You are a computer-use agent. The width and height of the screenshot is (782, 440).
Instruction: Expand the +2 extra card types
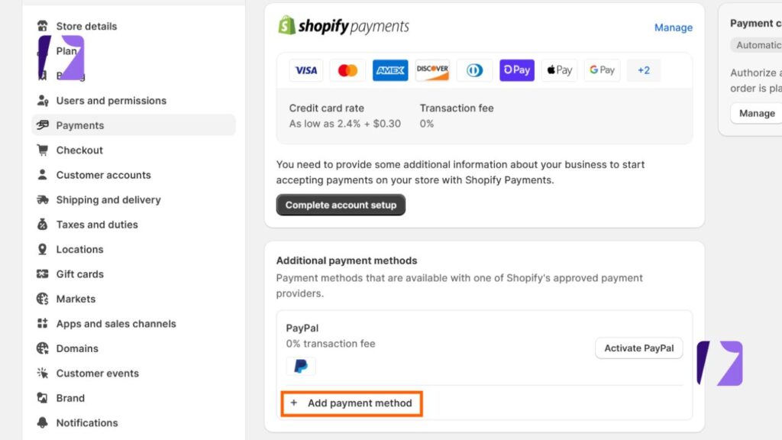tap(643, 70)
